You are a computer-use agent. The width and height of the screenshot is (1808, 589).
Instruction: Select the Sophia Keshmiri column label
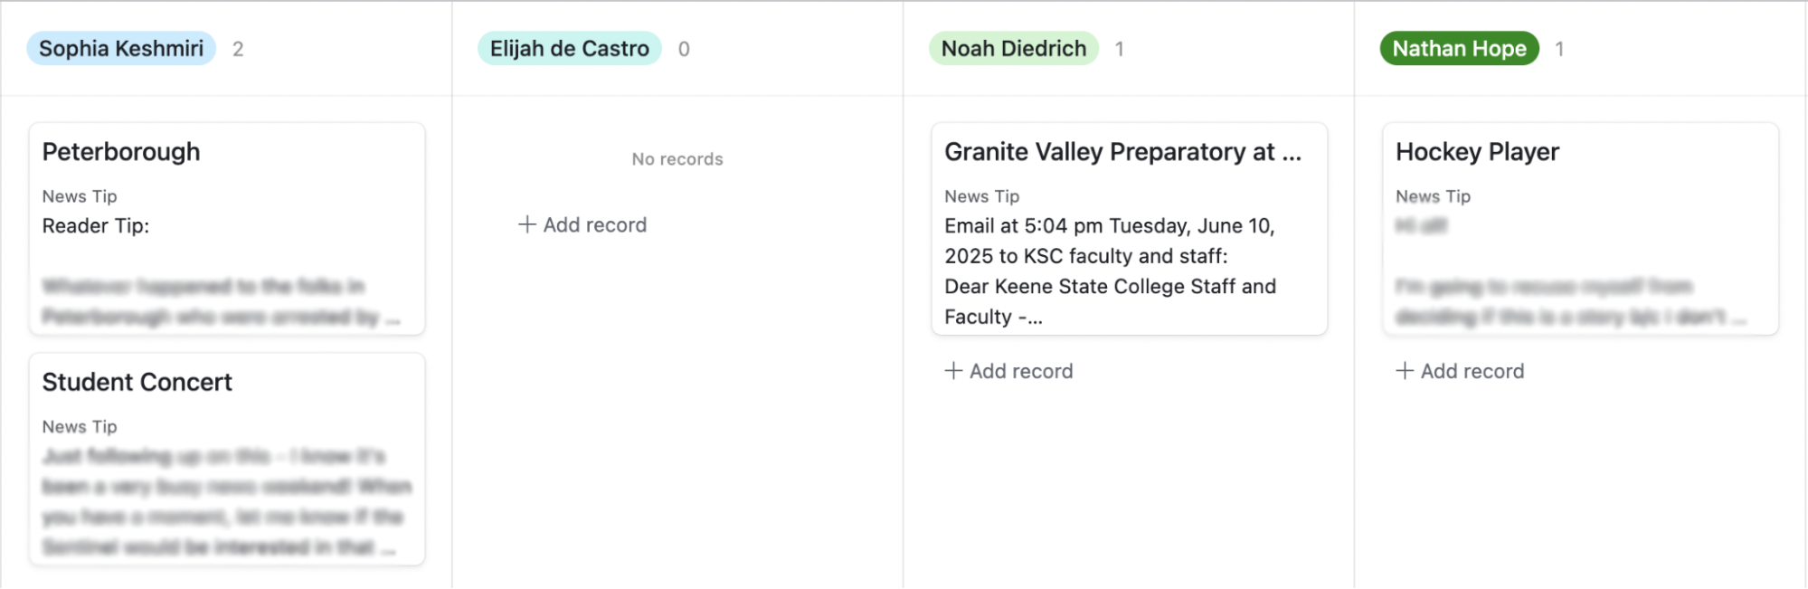[x=121, y=49]
